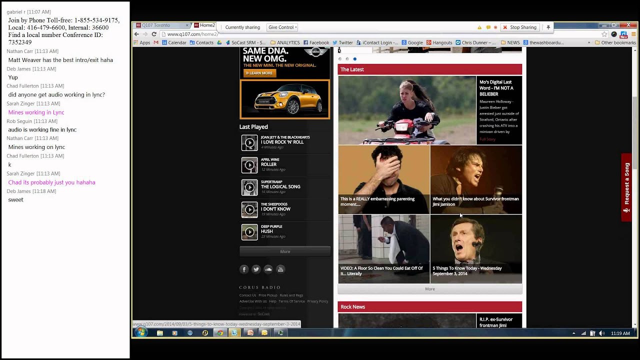The image size is (640, 360).
Task: Open the Facebook social icon below Last Played
Action: click(244, 269)
